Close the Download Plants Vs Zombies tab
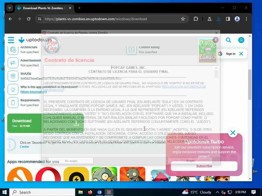This screenshot has width=262, height=196. [70, 8]
